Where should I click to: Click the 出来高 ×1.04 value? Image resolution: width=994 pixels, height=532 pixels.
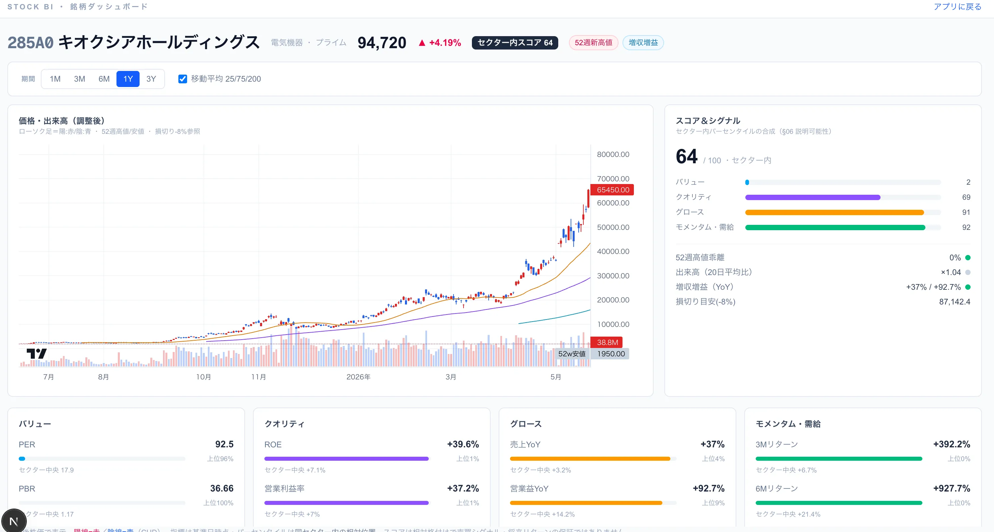click(x=950, y=272)
